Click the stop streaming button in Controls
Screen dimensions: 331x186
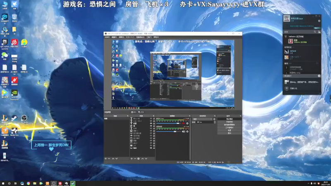229,119
